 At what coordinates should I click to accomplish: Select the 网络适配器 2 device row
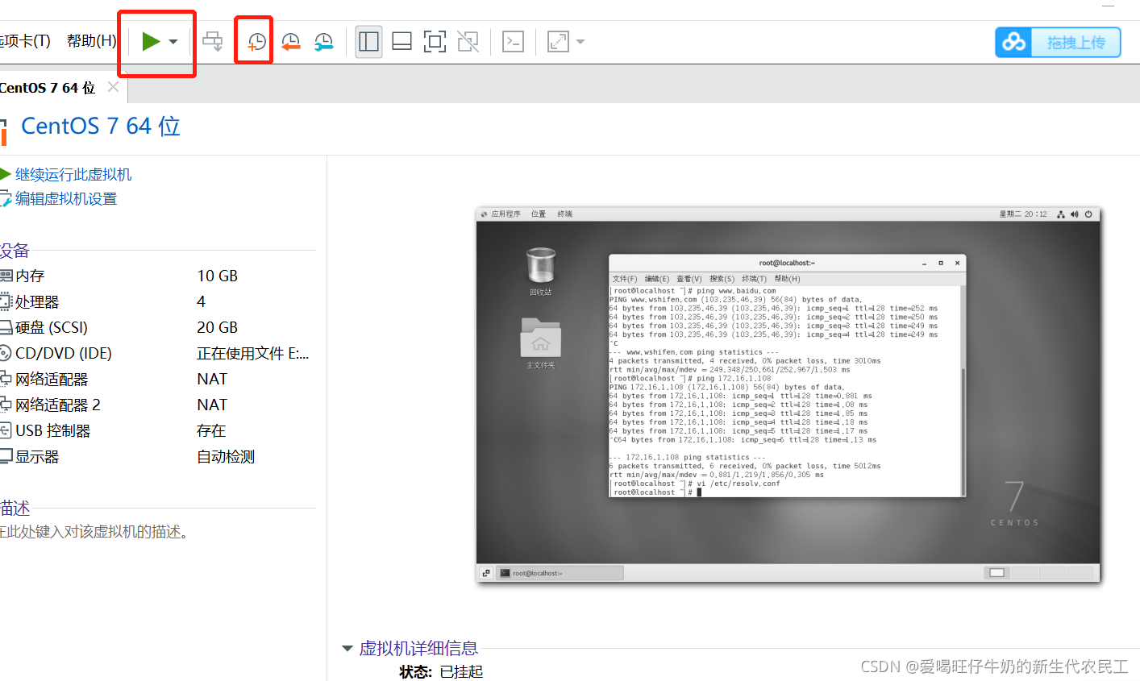coord(157,405)
